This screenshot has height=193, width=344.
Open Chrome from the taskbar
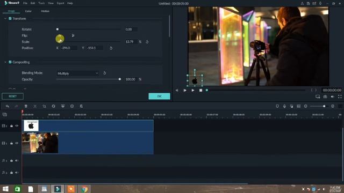(84, 189)
